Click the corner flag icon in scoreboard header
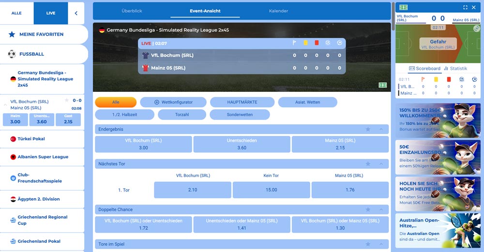 294,43
